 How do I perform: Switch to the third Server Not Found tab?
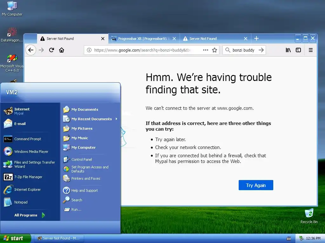click(215, 39)
